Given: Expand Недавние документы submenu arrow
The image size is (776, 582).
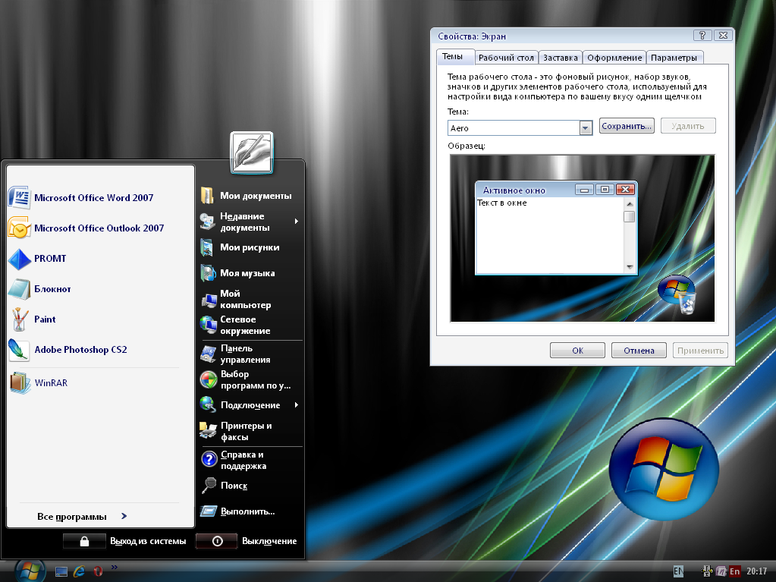Looking at the screenshot, I should (297, 222).
